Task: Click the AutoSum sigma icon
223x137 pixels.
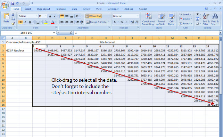Action: [x=198, y=14]
